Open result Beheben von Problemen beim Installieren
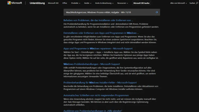This screenshot has height=112, width=199. pyautogui.click(x=98, y=20)
